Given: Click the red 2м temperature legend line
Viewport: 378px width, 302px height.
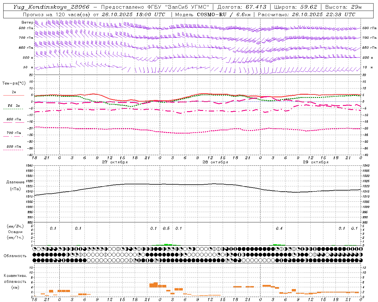Looking at the screenshot, I should pos(14,95).
